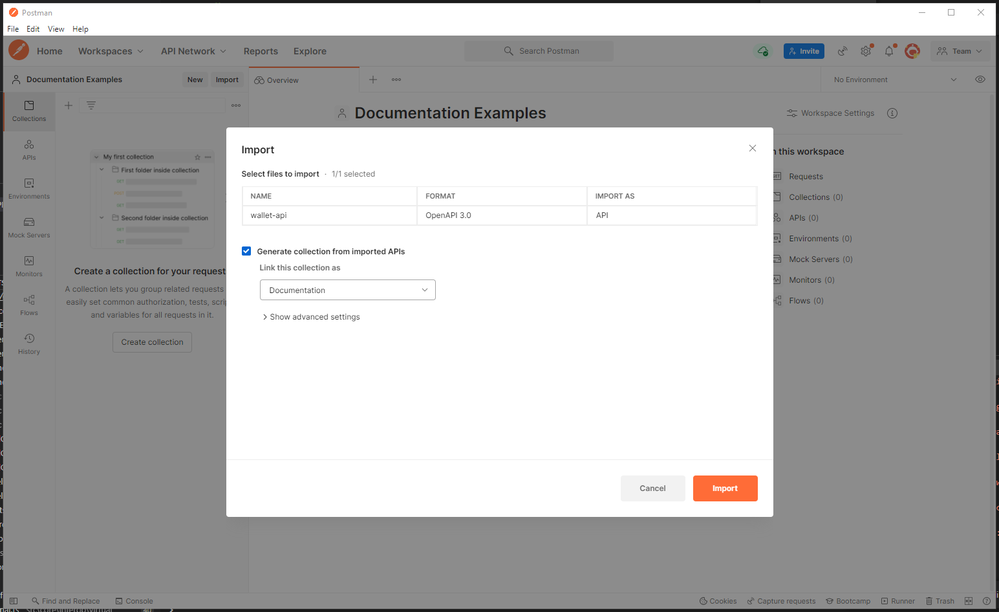Open the Workspaces dropdown
Viewport: 999px width, 612px height.
[111, 51]
